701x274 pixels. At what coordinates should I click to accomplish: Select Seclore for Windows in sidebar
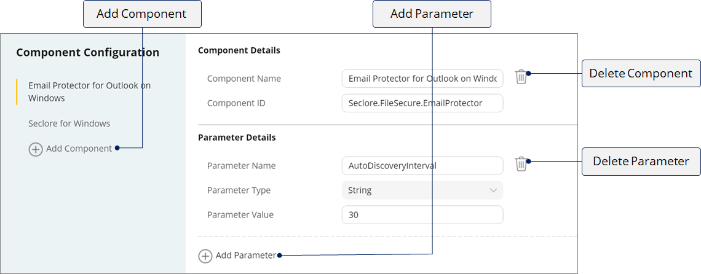(69, 123)
